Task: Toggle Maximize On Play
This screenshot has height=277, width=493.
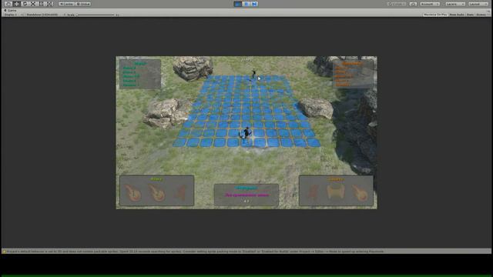Action: pyautogui.click(x=435, y=15)
